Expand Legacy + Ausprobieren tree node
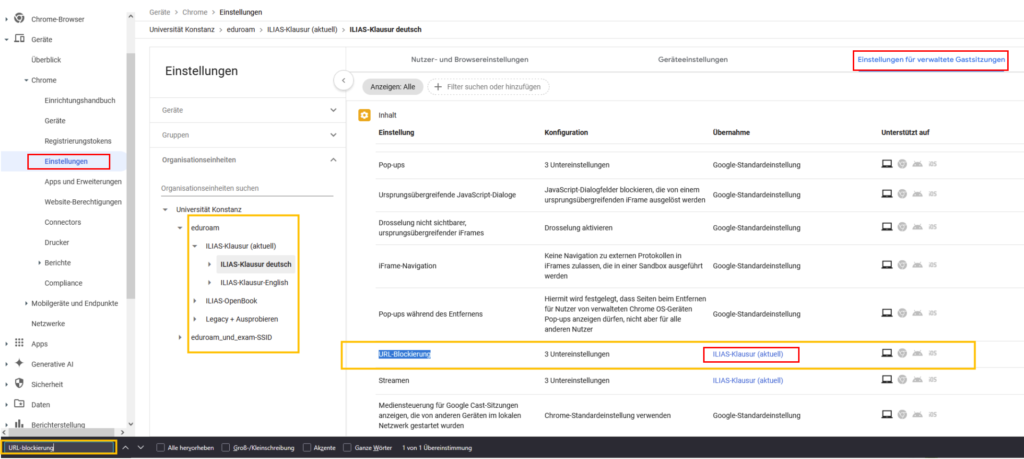The image size is (1024, 459). point(195,319)
